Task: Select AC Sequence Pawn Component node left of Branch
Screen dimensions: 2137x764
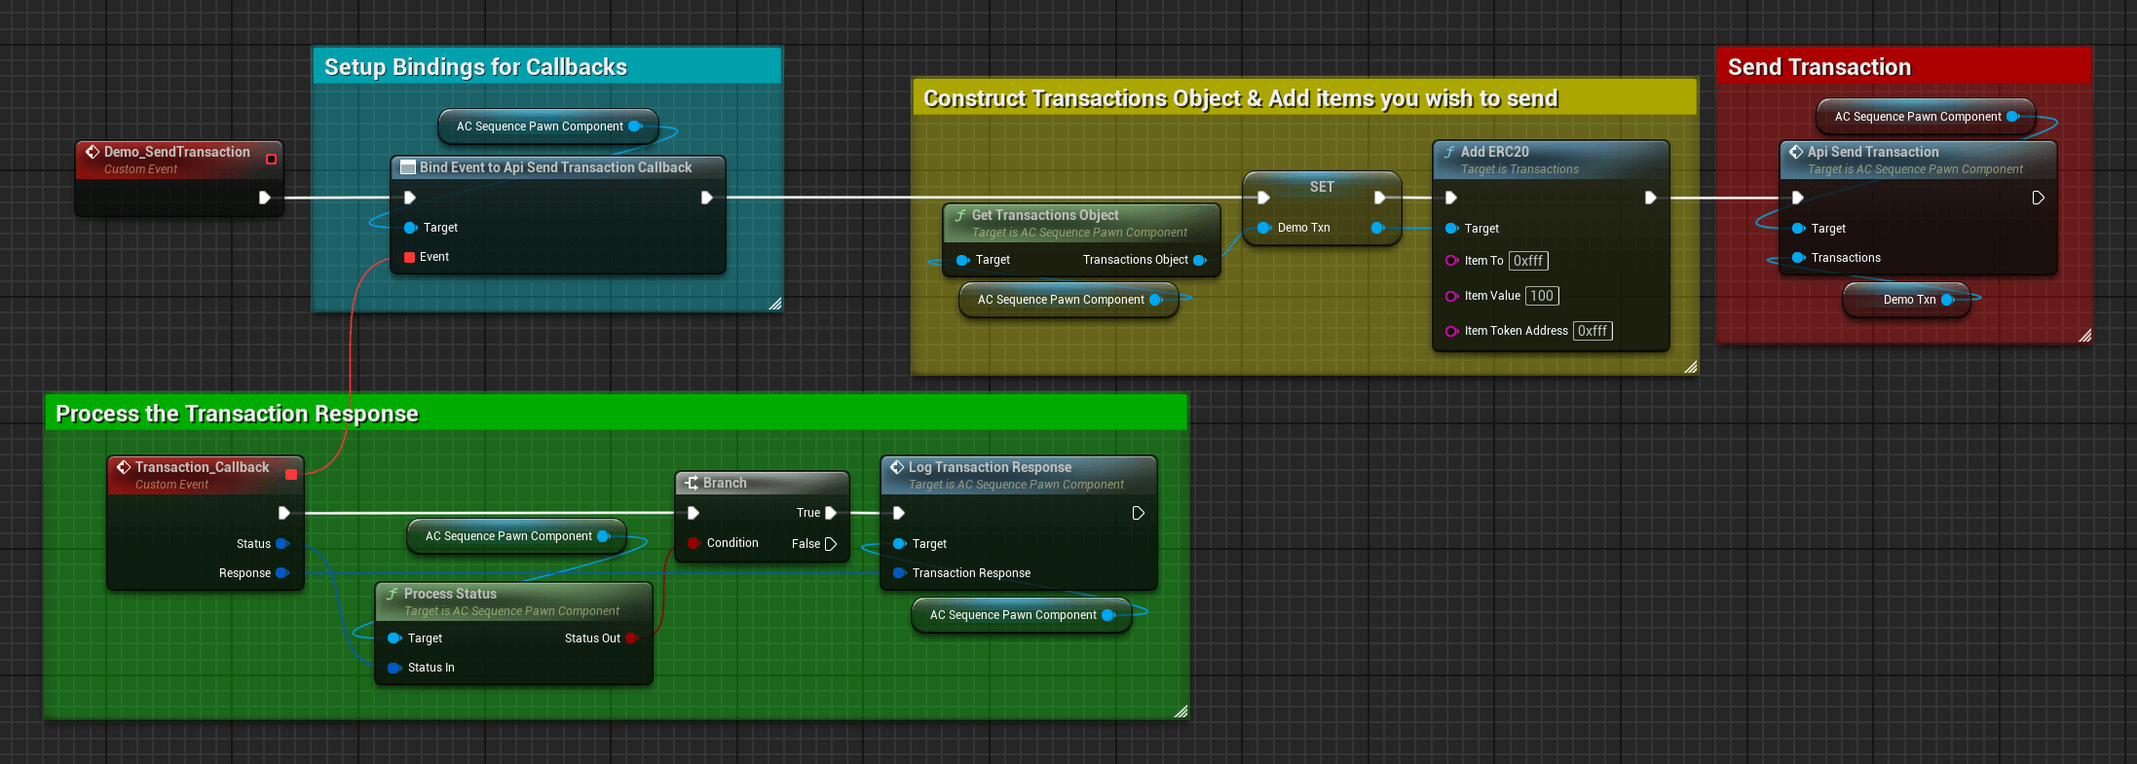Action: (516, 536)
